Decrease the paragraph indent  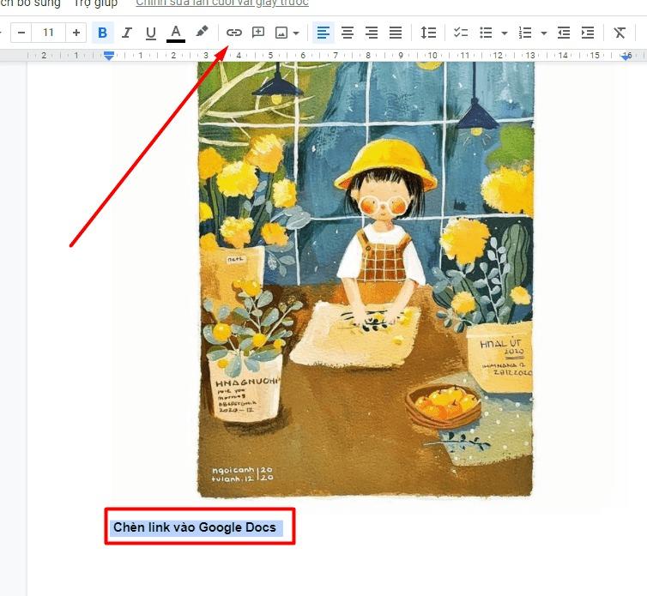pyautogui.click(x=564, y=33)
